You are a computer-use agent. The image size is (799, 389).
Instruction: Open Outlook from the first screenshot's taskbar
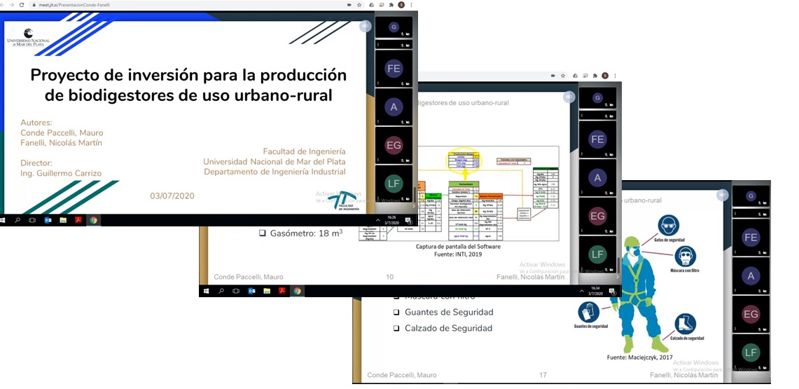click(48, 220)
